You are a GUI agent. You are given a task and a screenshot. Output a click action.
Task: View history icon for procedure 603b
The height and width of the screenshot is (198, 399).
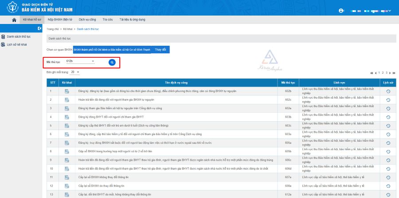pos(388,117)
